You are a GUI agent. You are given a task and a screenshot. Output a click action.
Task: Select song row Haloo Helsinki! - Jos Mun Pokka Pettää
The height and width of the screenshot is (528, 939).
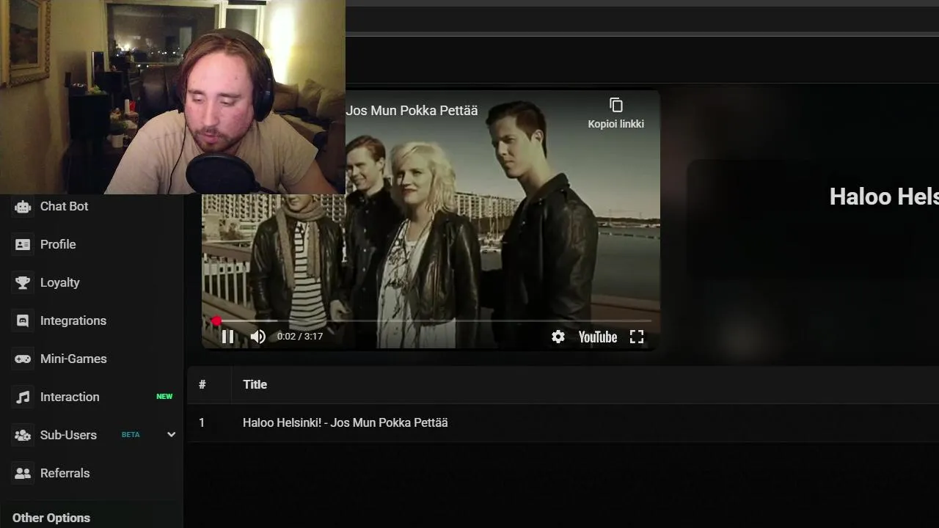(563, 422)
